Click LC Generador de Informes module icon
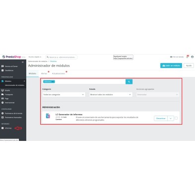Image resolution: width=195 pixels, height=195 pixels. 48,116
